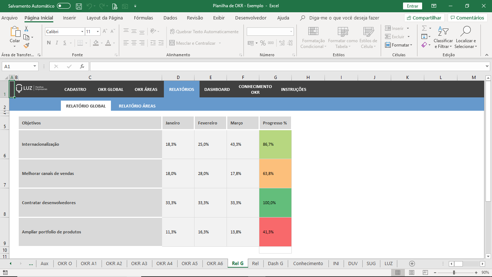Click the font color A icon
This screenshot has width=492, height=277.
[108, 43]
